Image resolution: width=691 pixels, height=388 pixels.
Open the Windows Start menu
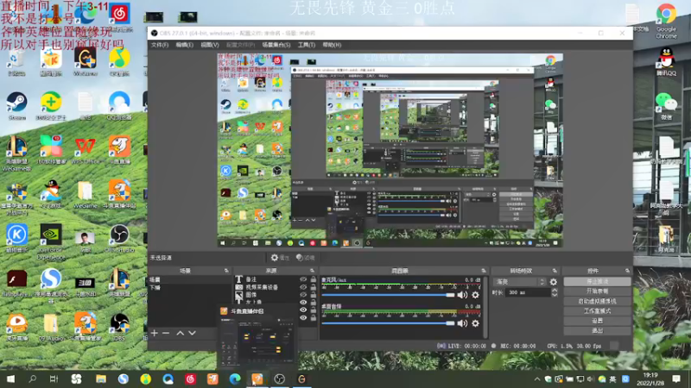pyautogui.click(x=10, y=379)
